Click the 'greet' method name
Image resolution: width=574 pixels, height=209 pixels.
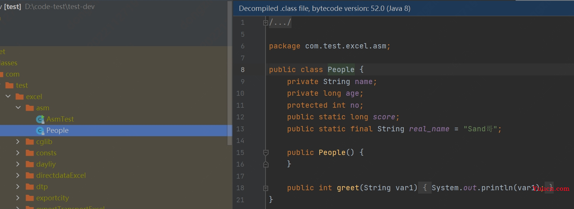[348, 188]
